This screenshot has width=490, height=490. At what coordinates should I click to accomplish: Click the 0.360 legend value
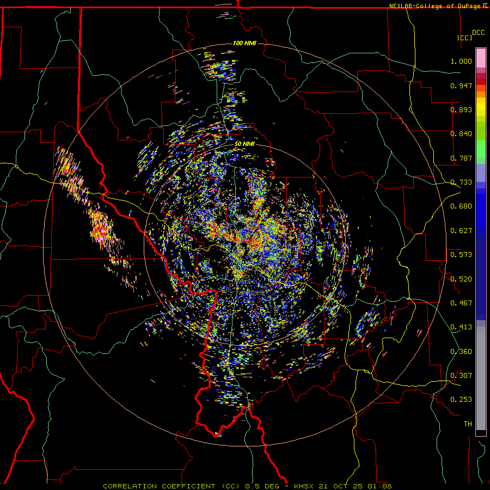[461, 352]
